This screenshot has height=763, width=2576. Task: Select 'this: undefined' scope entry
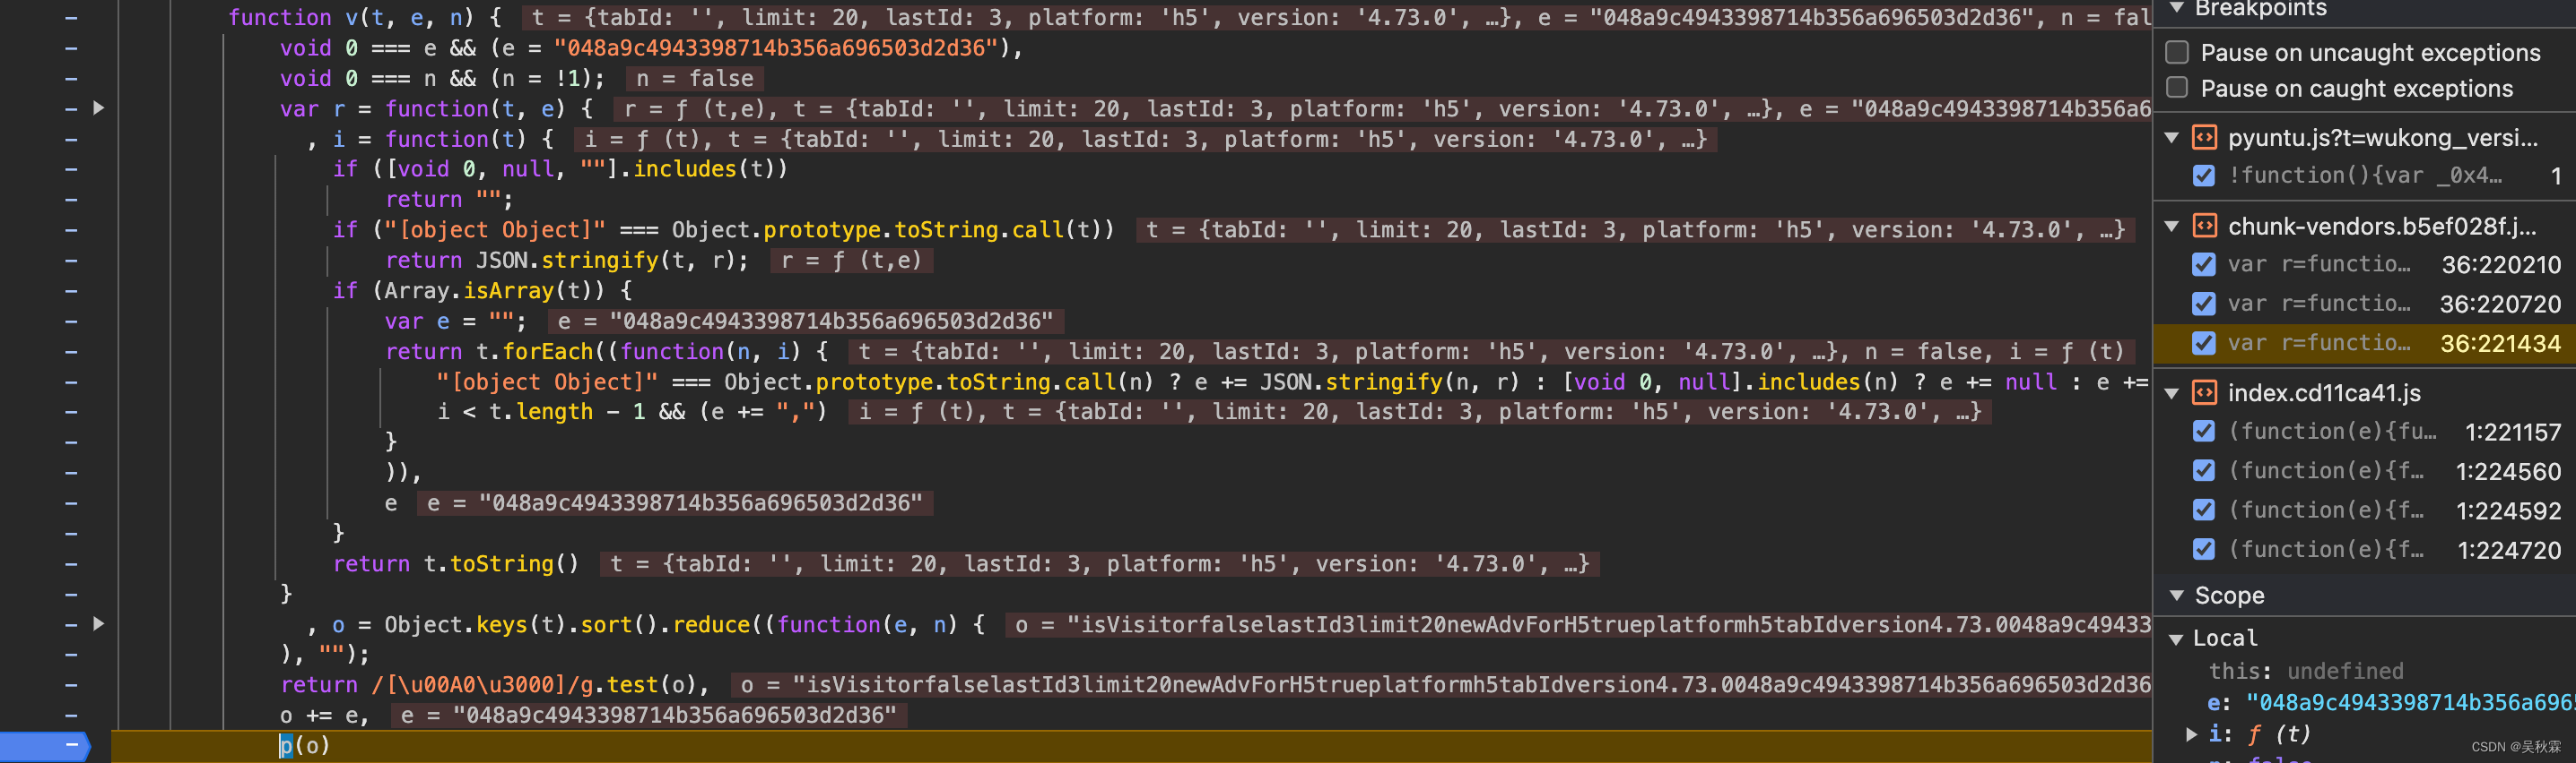tap(2306, 671)
